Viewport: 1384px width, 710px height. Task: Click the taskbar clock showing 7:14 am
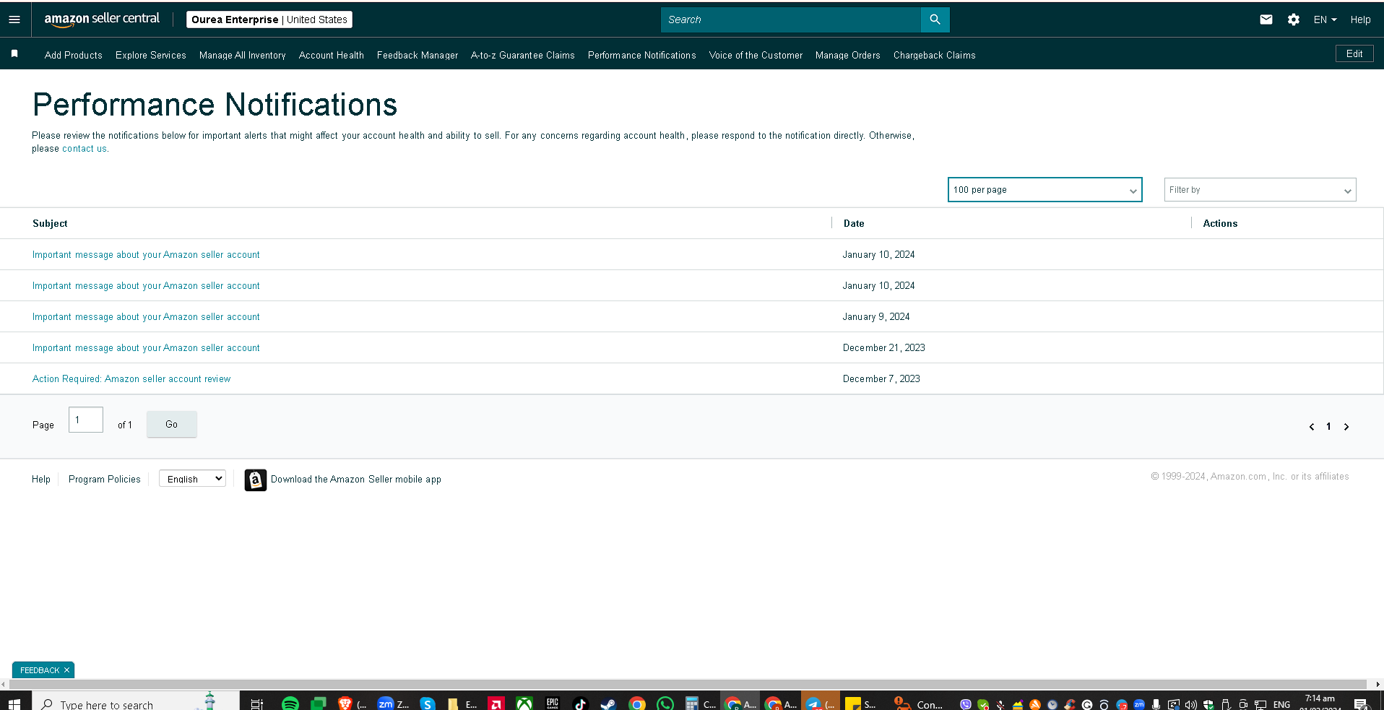(x=1320, y=702)
